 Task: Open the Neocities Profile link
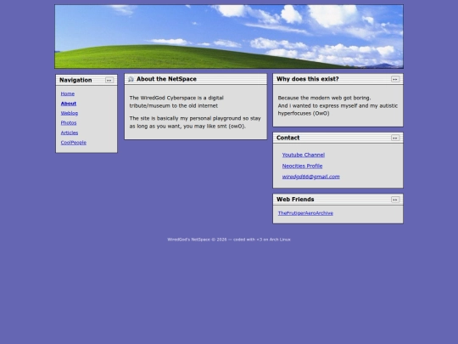tap(302, 166)
